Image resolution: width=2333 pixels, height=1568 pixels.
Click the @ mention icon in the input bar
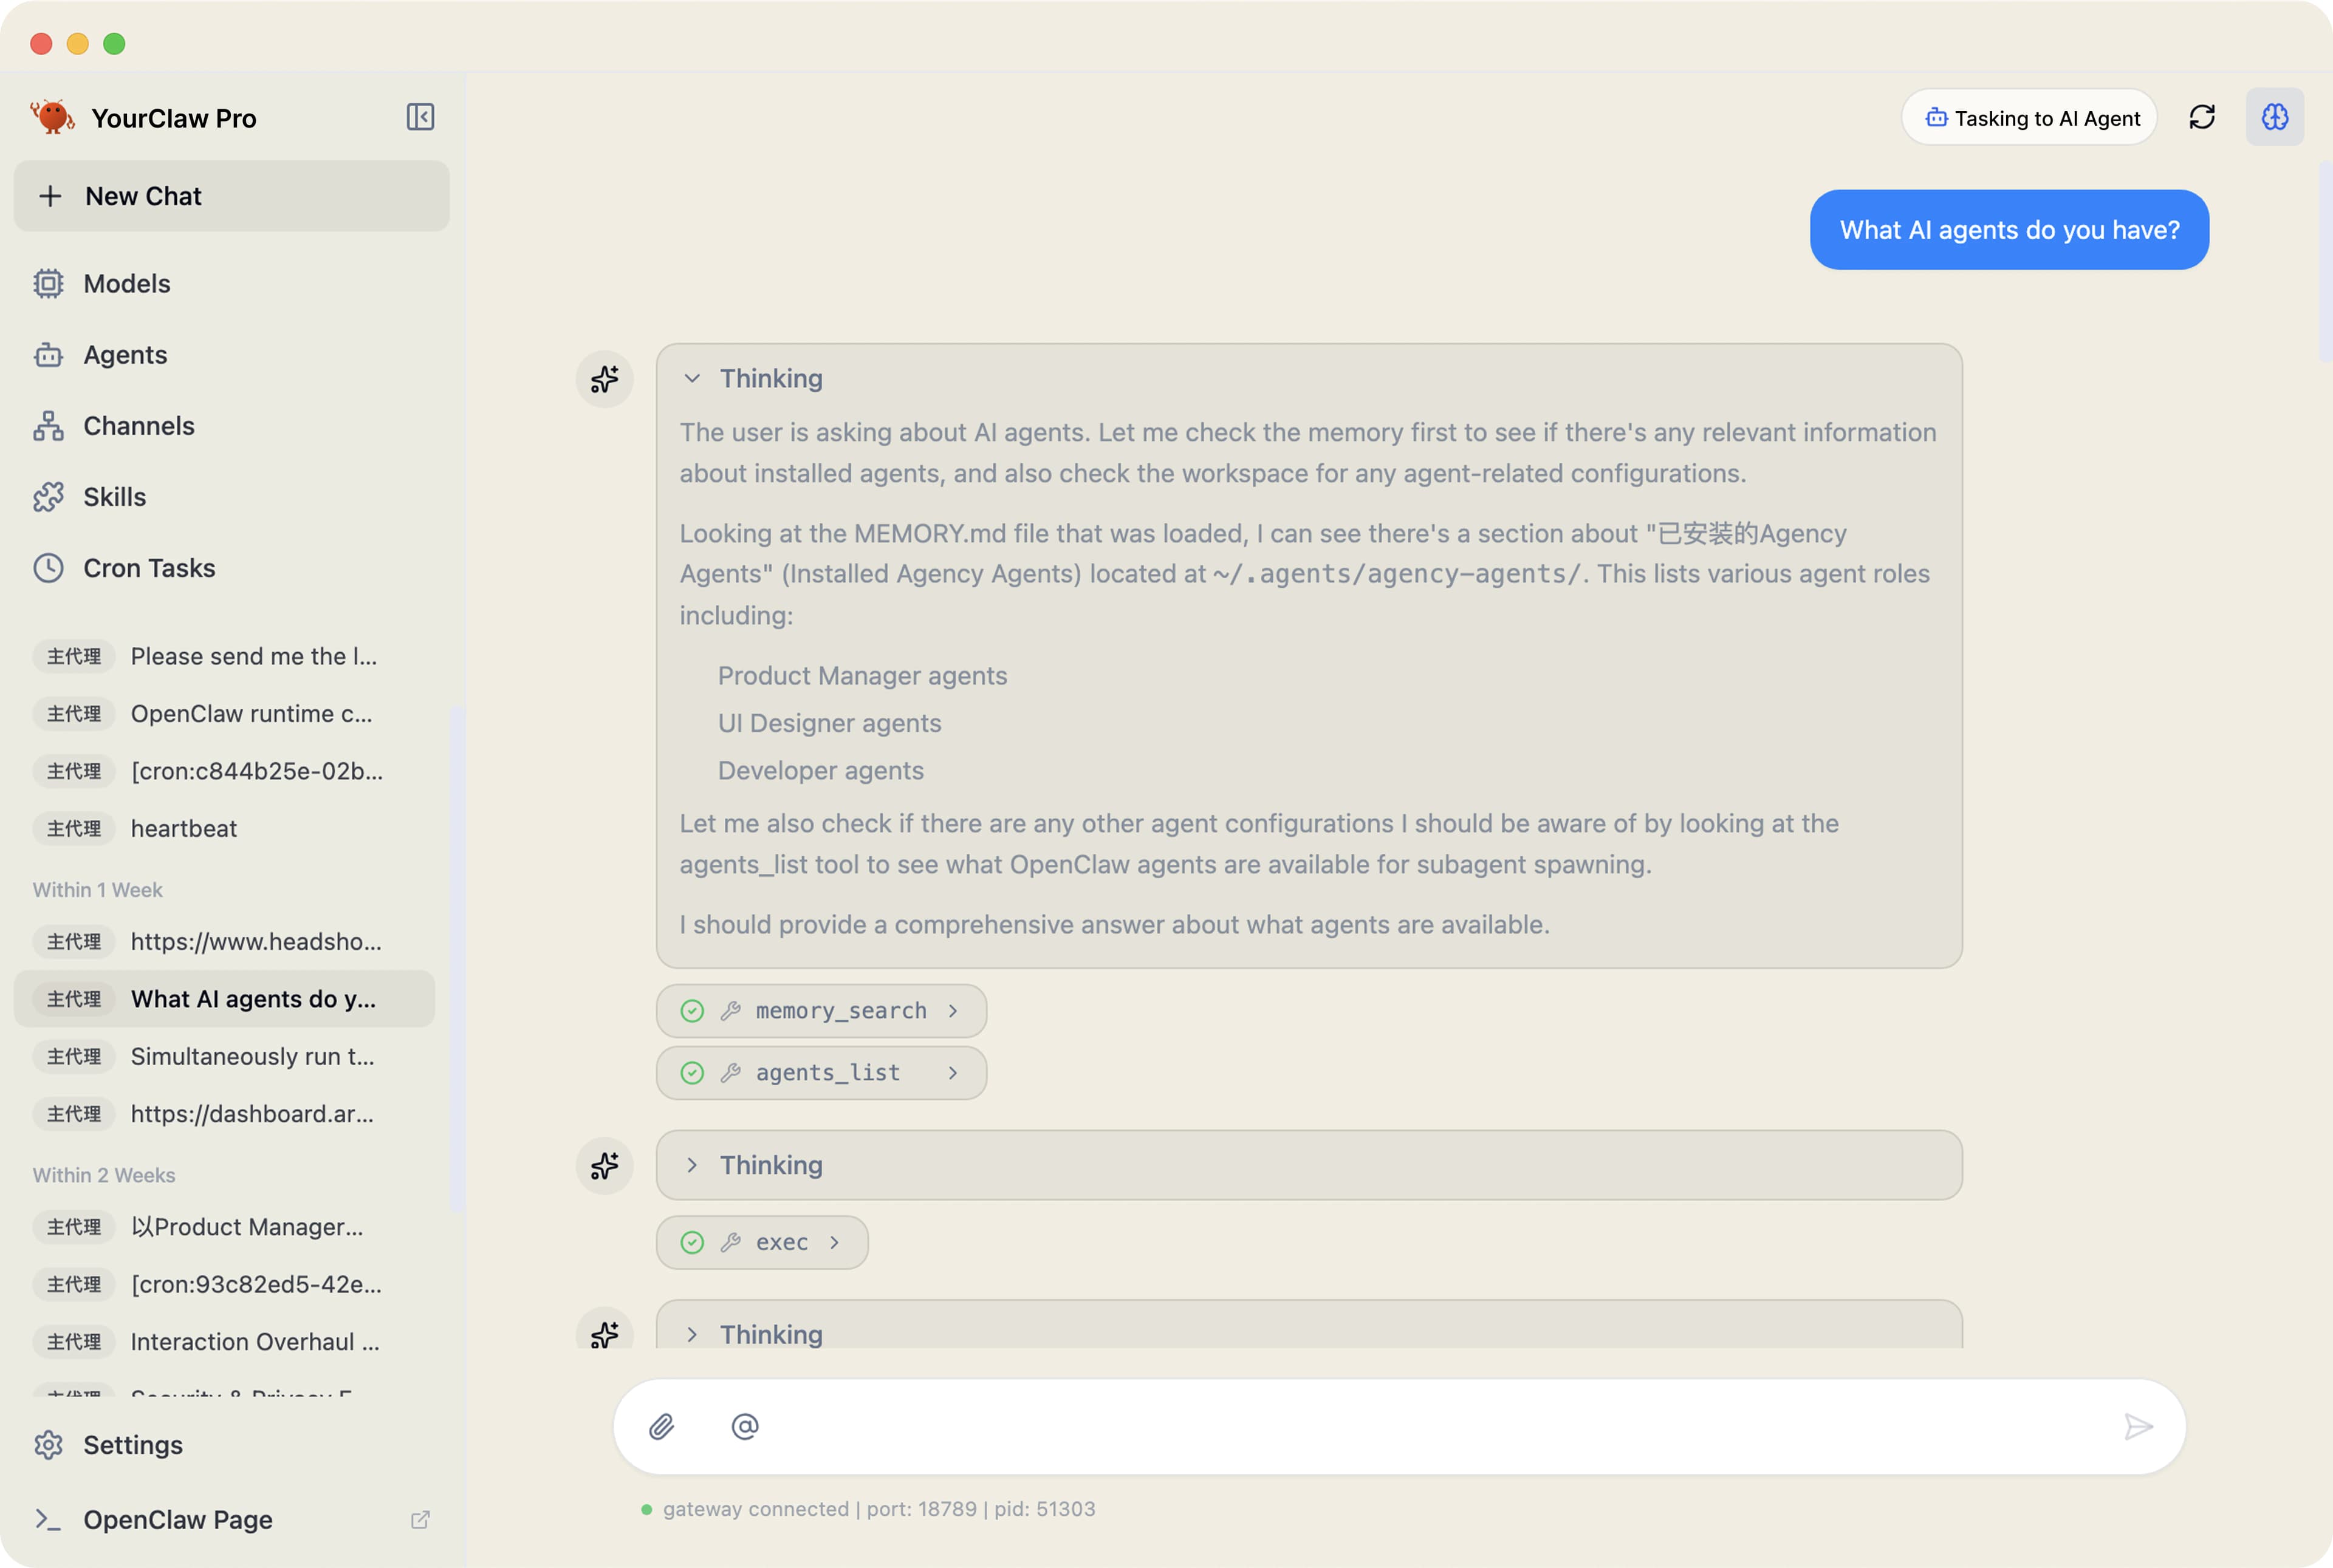[744, 1426]
